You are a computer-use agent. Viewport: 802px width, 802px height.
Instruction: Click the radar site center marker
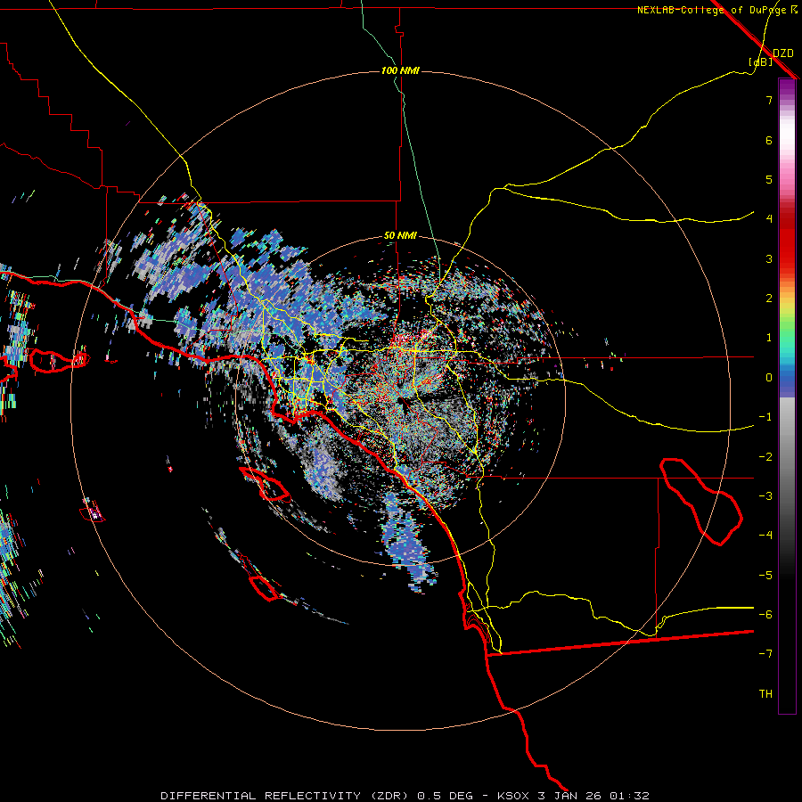click(404, 404)
